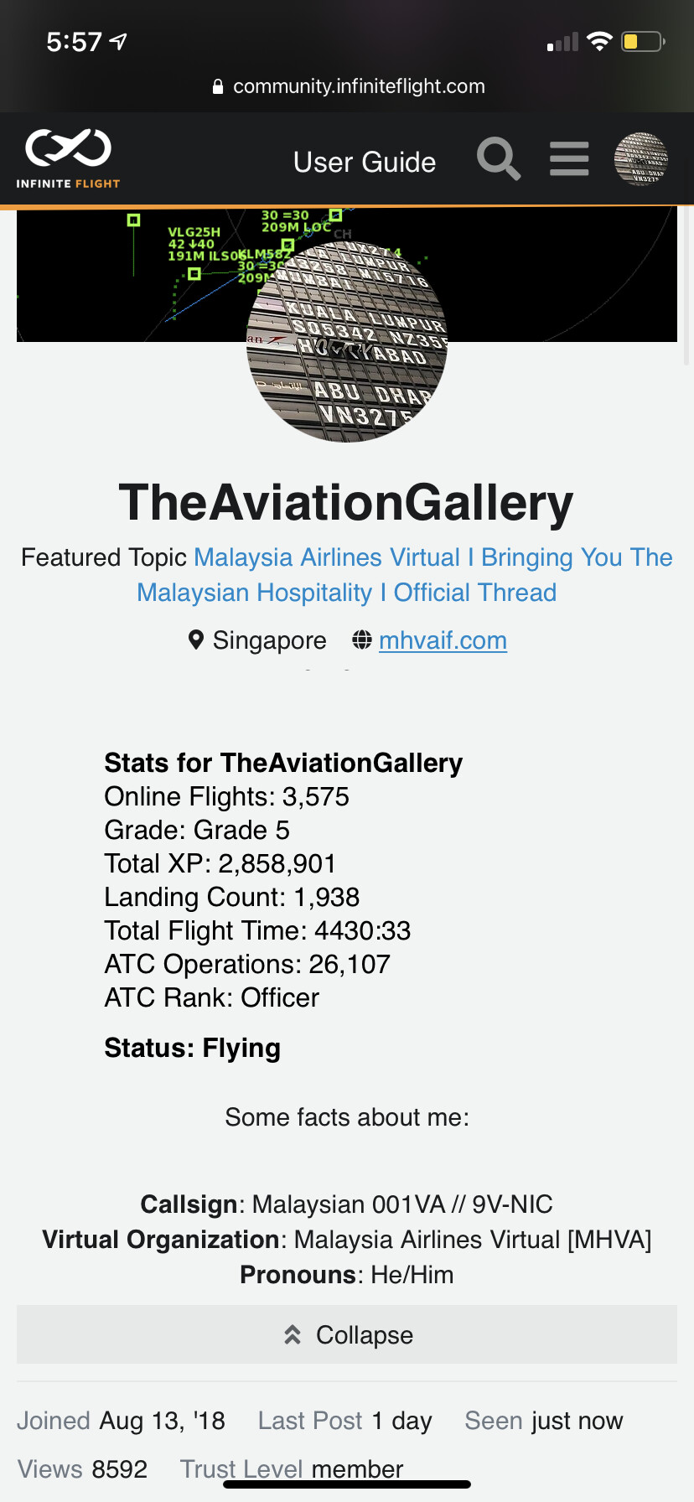Click the Infinite Flight logo
694x1502 pixels.
68,158
